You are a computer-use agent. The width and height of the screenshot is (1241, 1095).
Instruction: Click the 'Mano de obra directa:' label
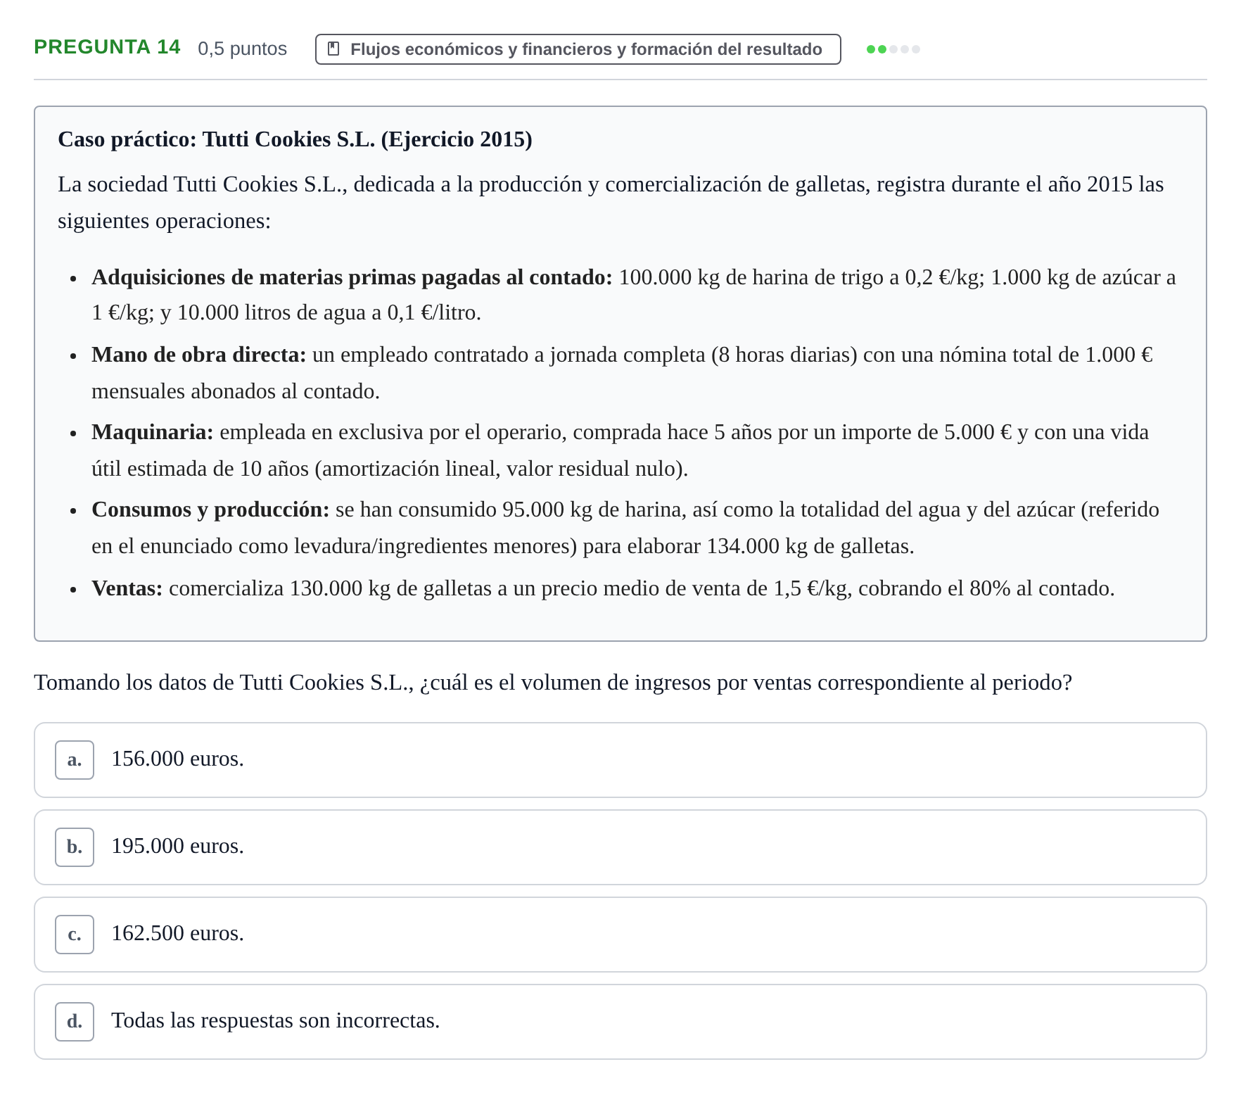[x=199, y=355]
